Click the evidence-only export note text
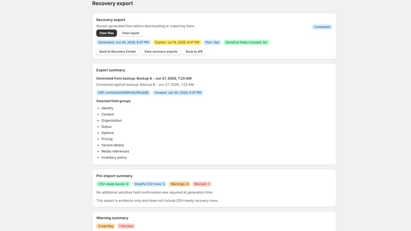The width and height of the screenshot is (411, 231). [157, 201]
